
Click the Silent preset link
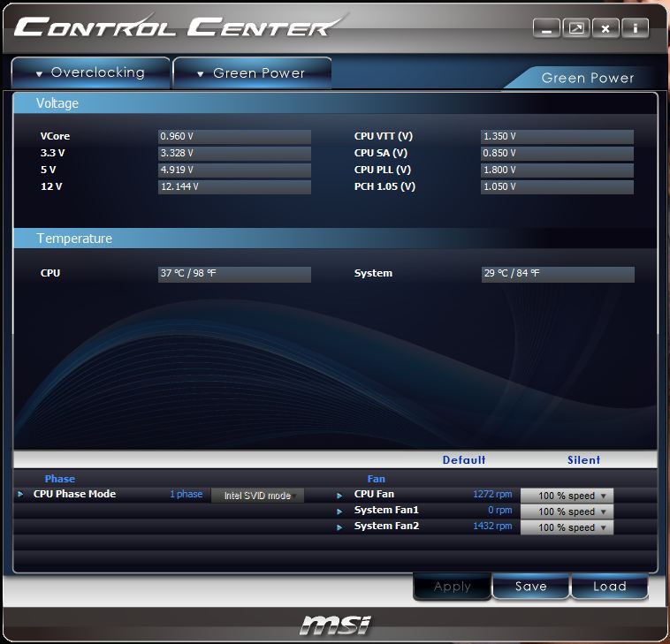[583, 460]
